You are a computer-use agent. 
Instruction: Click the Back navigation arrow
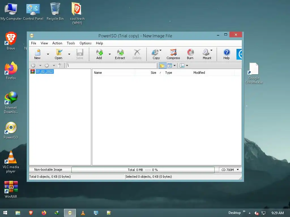[x=33, y=66]
